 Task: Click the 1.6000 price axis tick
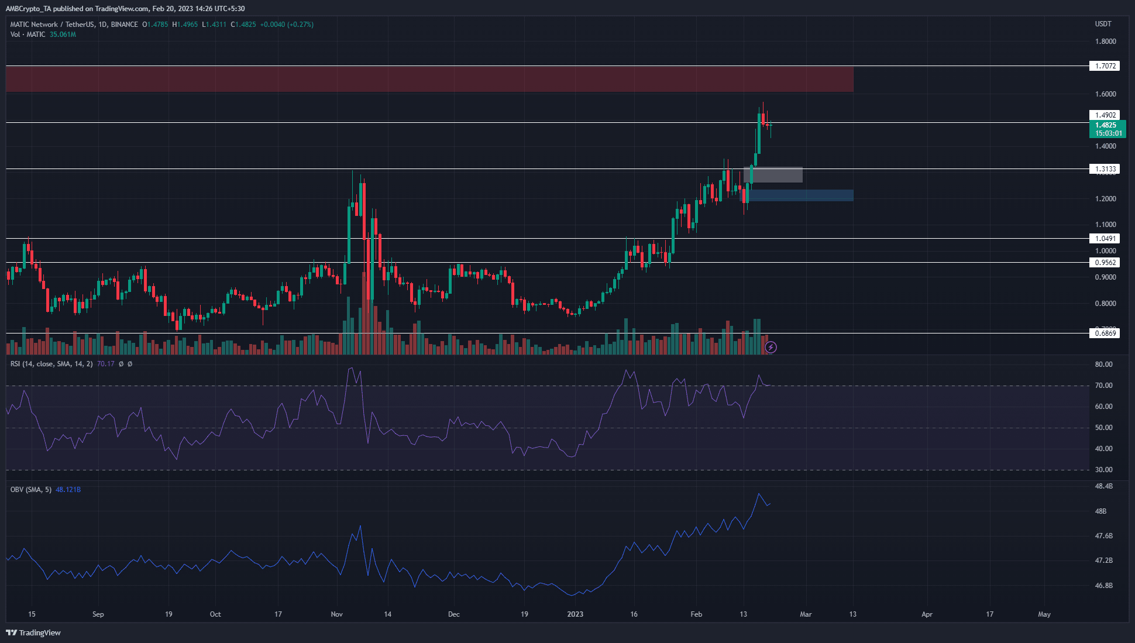(1105, 94)
